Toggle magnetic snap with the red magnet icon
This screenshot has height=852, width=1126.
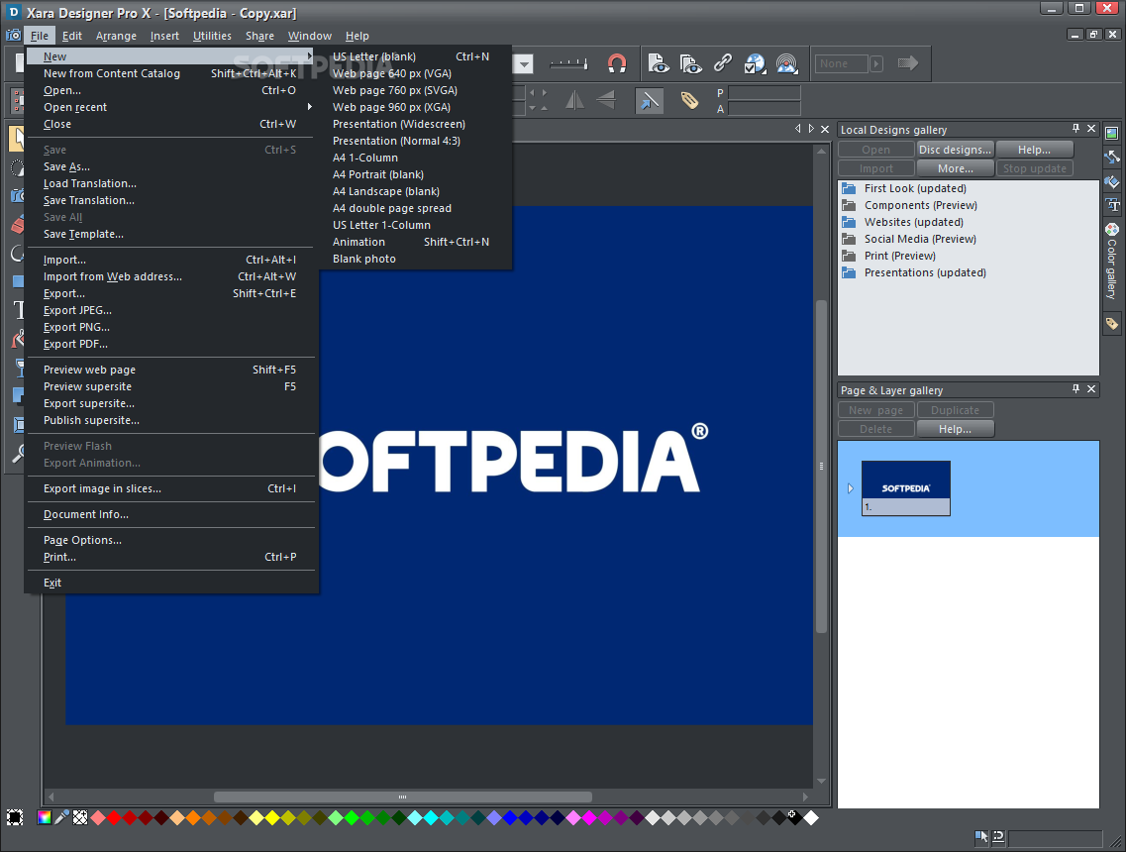[617, 64]
